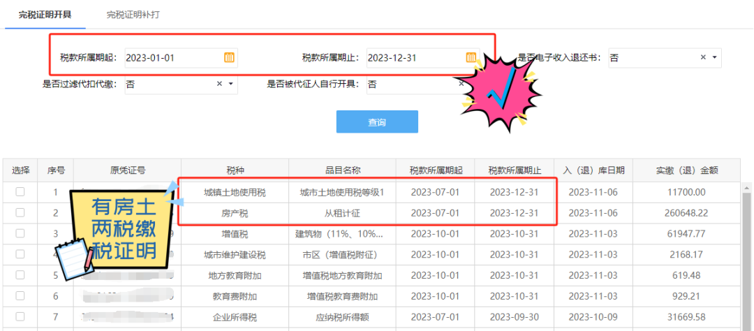Screen dimensions: 754x331
Task: Open calendar picker for 税款所属期起
Action: 230,58
